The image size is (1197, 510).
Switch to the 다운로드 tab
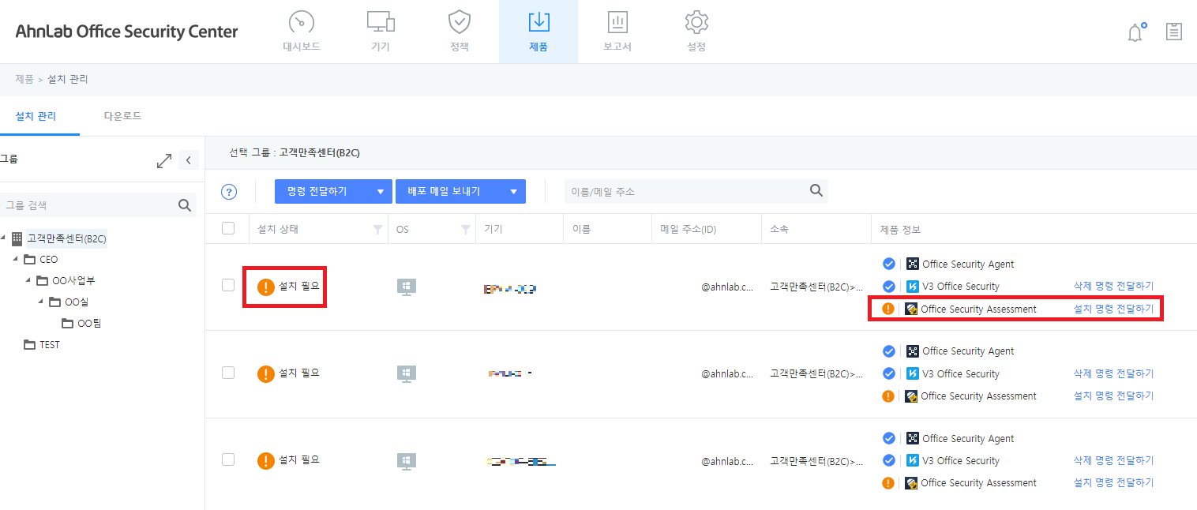coord(122,116)
